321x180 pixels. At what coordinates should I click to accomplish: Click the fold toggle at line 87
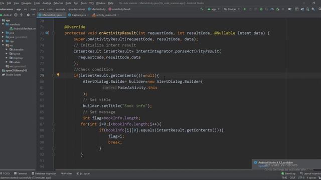pos(54,124)
